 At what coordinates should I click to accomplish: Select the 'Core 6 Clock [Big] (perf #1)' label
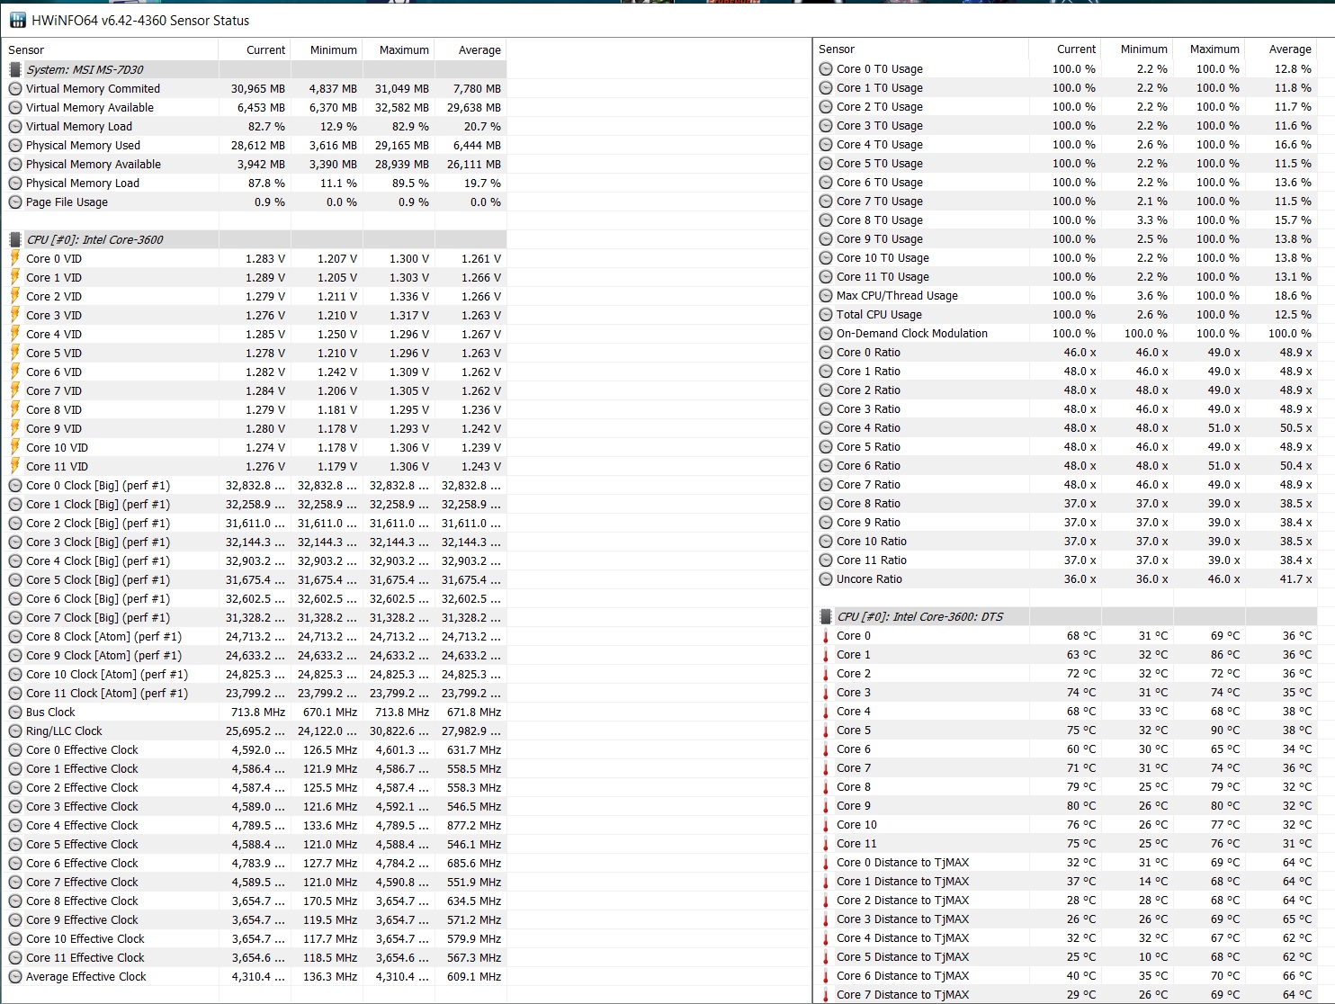click(x=98, y=598)
